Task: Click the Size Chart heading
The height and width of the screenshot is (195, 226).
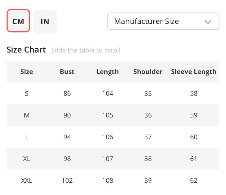Action: pos(26,50)
